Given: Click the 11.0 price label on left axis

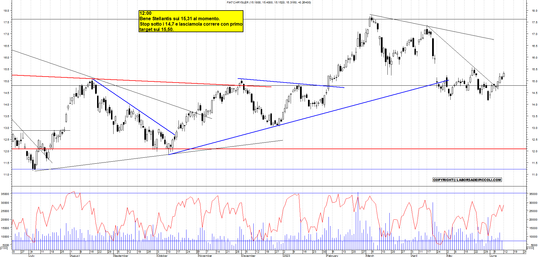Looking at the screenshot, I should click(6, 174).
